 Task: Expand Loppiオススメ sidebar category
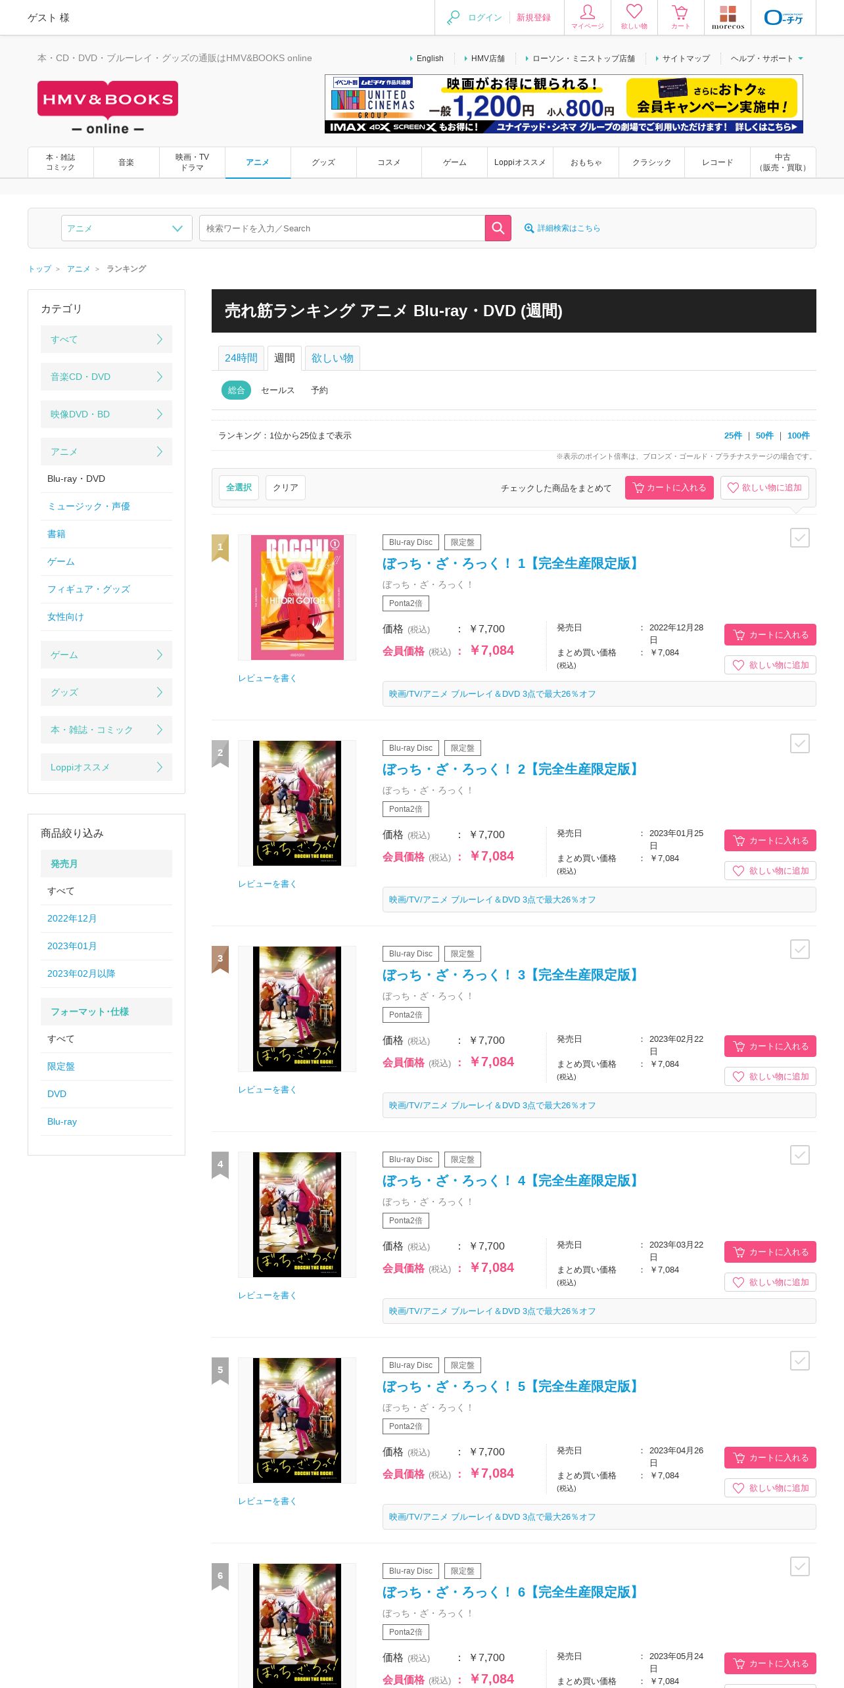(106, 767)
